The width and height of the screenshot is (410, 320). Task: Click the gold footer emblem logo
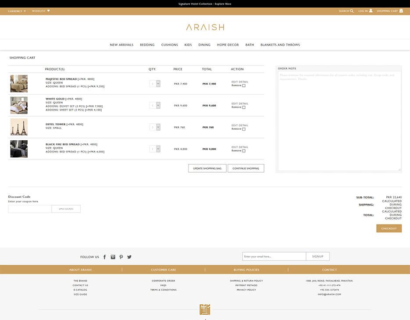click(x=205, y=309)
